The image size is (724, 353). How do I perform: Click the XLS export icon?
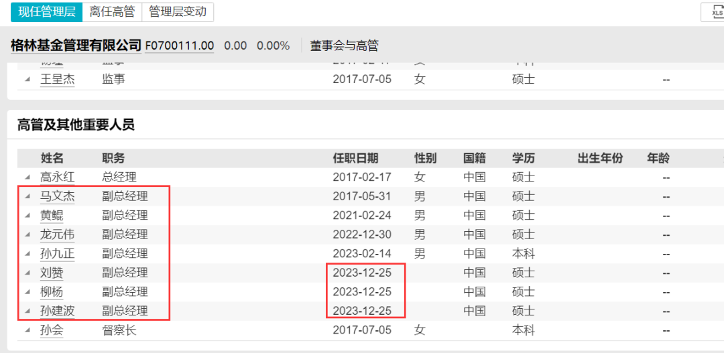point(716,11)
